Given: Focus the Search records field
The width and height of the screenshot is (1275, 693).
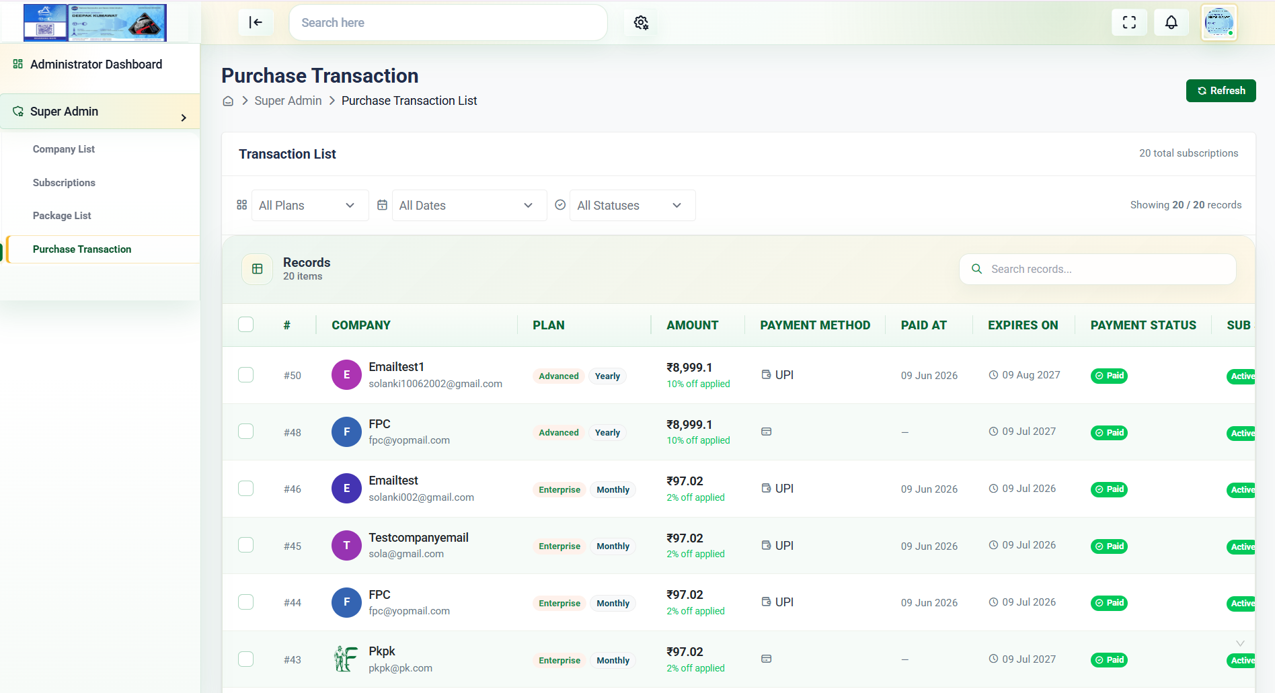Looking at the screenshot, I should coord(1097,269).
